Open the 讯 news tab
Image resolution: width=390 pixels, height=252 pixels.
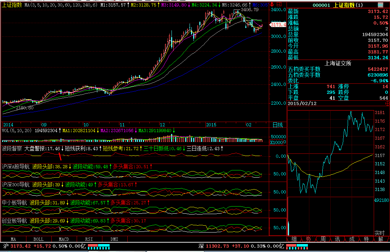tap(337, 239)
